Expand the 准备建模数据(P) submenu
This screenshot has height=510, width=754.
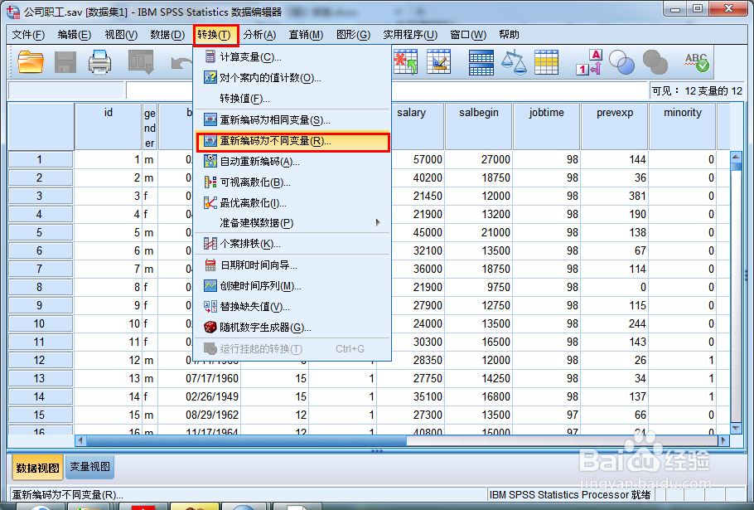coord(292,223)
